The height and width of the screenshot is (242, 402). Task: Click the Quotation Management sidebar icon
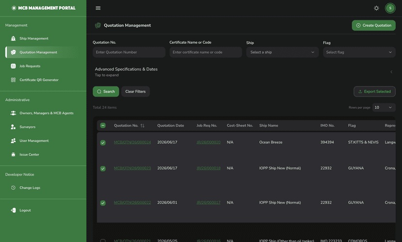(x=13, y=52)
